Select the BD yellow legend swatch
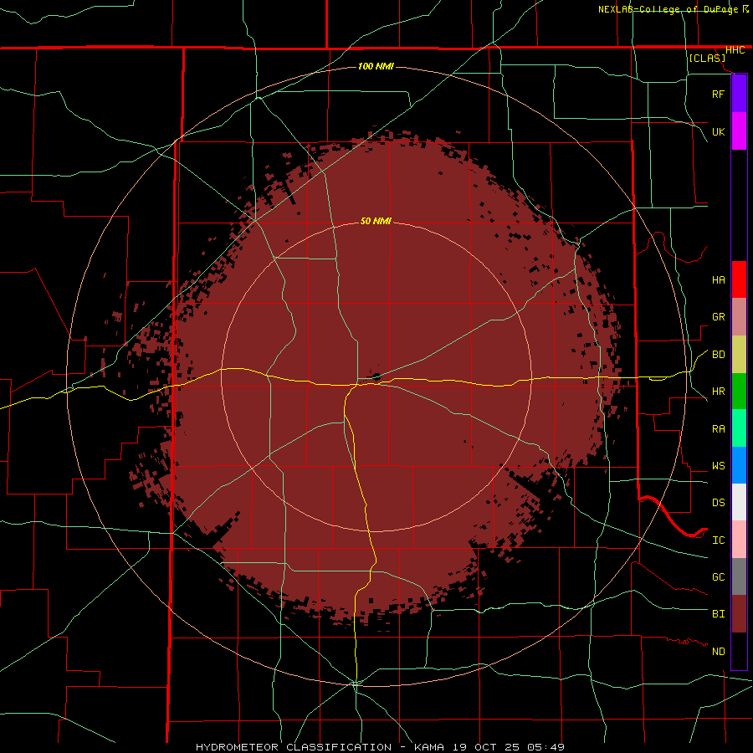The image size is (753, 753). 739,355
